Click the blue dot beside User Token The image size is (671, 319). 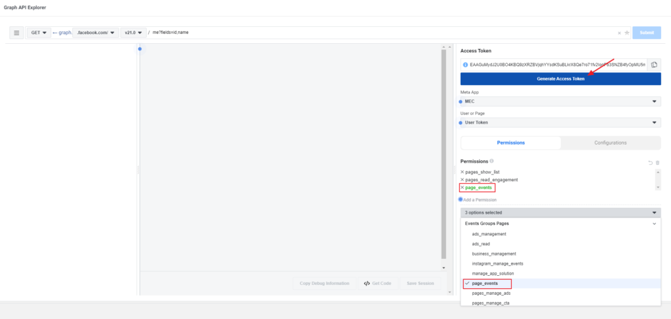461,123
